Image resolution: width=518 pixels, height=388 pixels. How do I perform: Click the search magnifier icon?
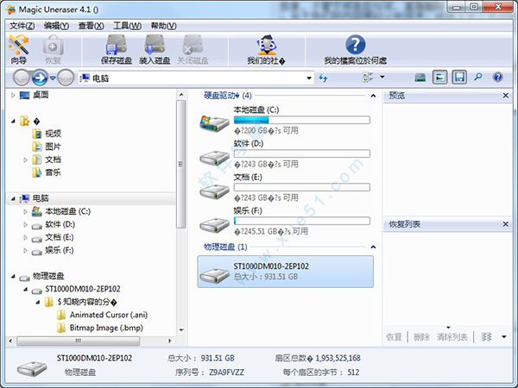coord(478,78)
